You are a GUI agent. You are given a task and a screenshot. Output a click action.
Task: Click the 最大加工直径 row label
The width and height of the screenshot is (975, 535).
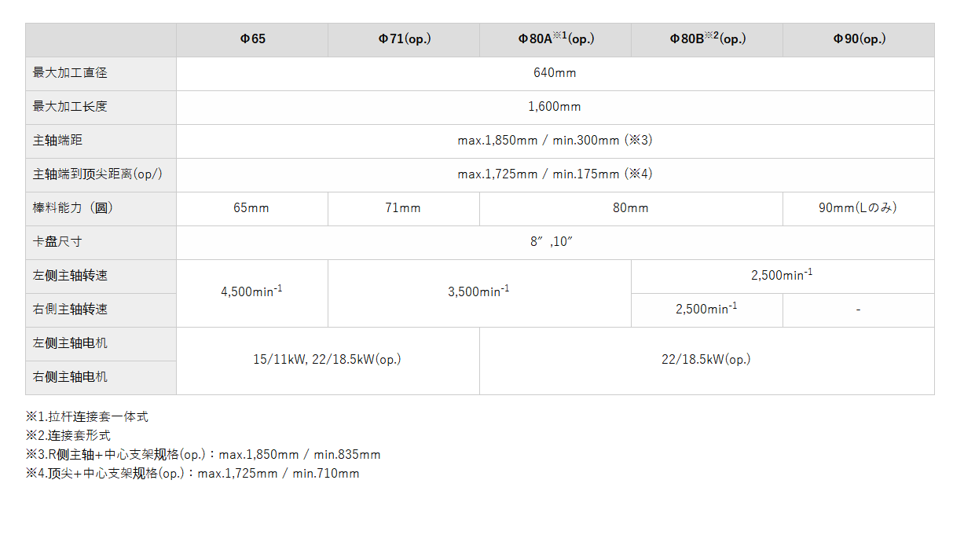[x=70, y=73]
